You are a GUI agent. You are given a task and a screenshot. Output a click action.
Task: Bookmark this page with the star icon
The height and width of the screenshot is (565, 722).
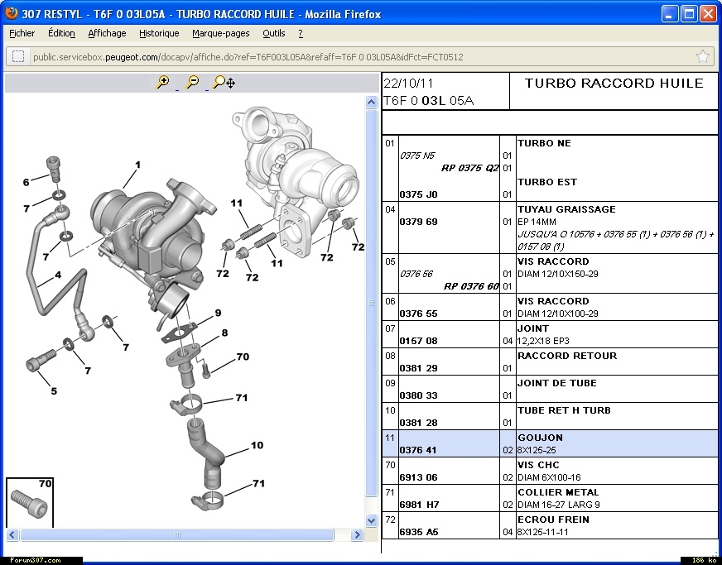coord(702,57)
